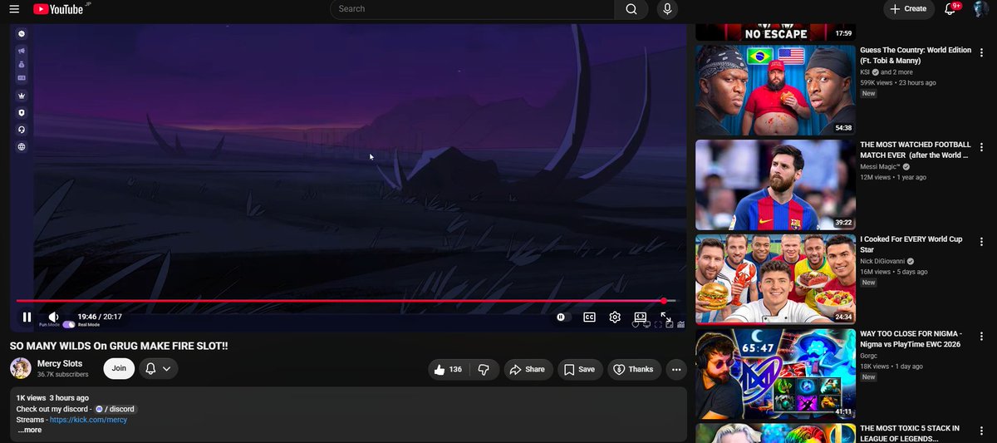Open Nick DiGiovanni channel name

click(884, 261)
